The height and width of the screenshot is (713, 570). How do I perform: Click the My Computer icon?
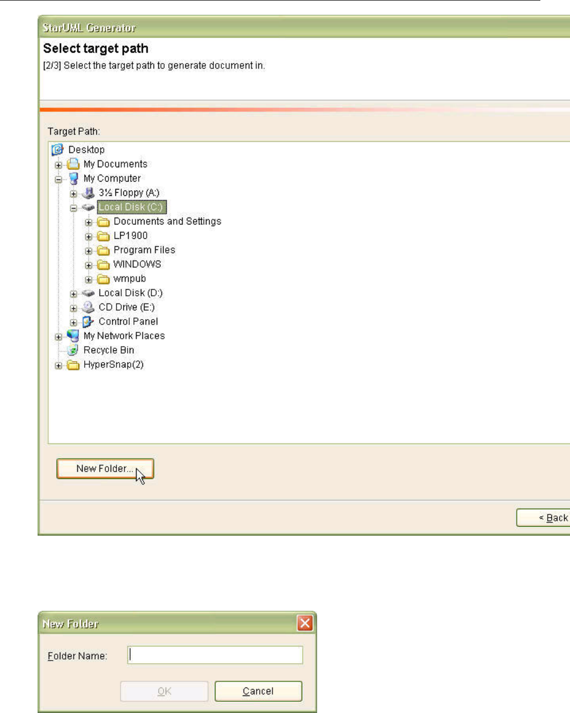(x=73, y=178)
